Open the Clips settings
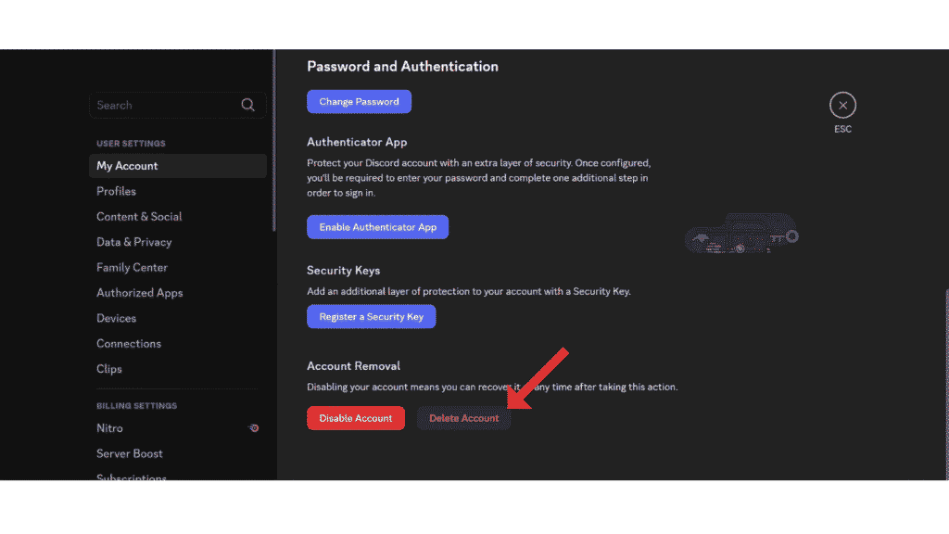Viewport: 949px width, 534px height. point(108,369)
